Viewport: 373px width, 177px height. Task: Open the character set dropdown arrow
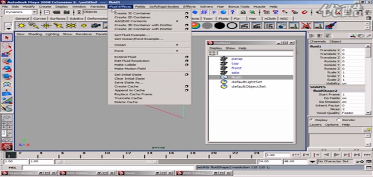pyautogui.click(x=313, y=162)
